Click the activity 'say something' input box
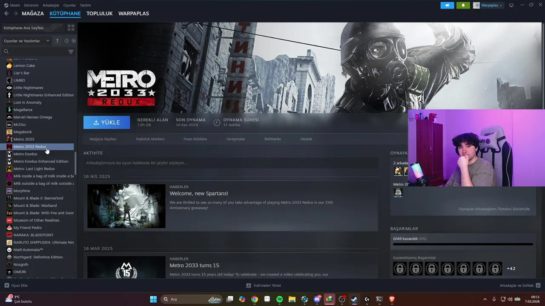The height and width of the screenshot is (306, 545). (231, 163)
